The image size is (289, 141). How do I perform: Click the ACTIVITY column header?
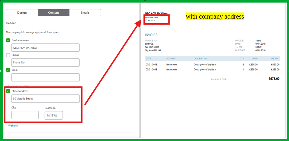tap(171, 59)
